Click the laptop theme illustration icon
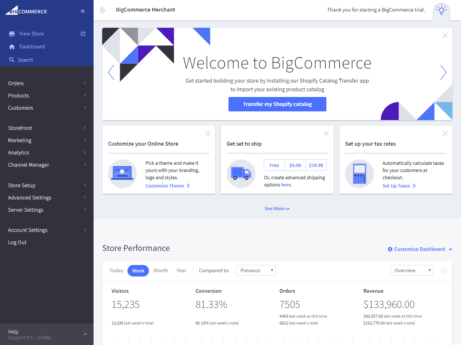 [x=122, y=174]
